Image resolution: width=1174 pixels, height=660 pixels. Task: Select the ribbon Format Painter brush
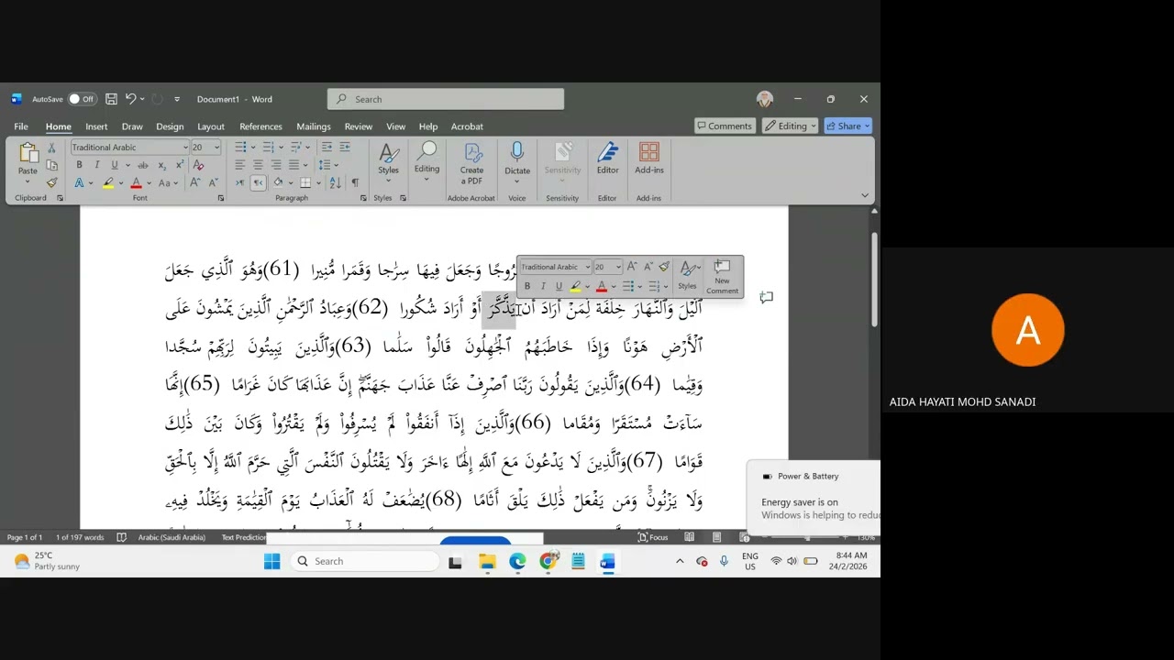pos(52,182)
